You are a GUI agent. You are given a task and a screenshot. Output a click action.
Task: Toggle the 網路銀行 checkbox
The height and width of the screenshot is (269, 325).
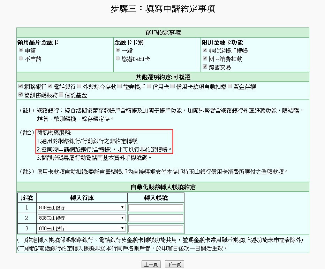(x=21, y=86)
